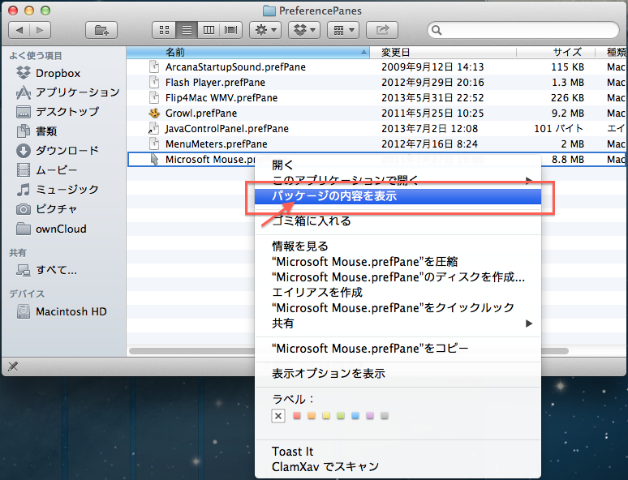Screen dimensions: 628x480
Task: Open アプリケーション in the sidebar
Action: (x=67, y=92)
